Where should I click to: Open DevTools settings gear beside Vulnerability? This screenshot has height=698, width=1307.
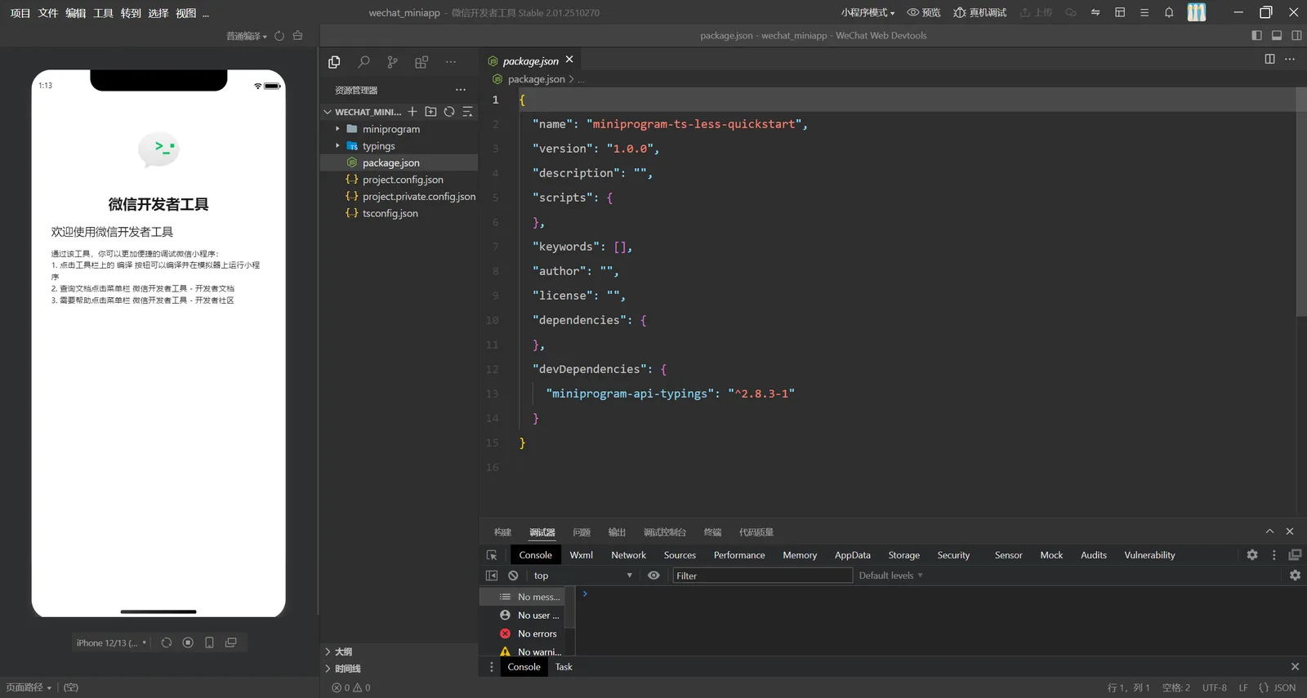click(1252, 555)
